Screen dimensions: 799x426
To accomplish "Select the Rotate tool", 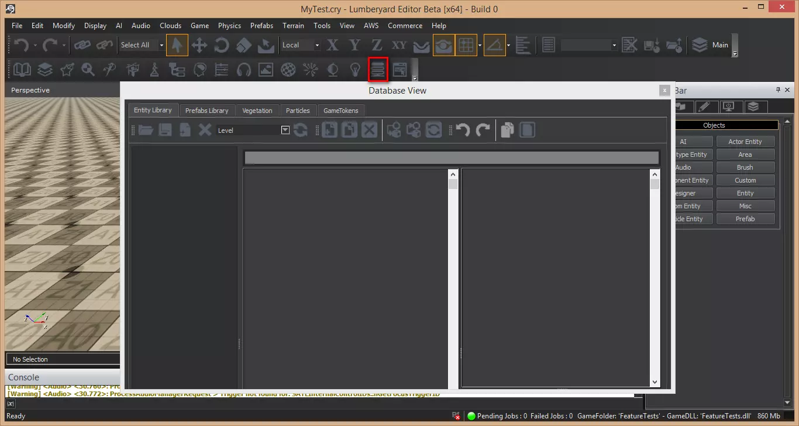I will (222, 45).
